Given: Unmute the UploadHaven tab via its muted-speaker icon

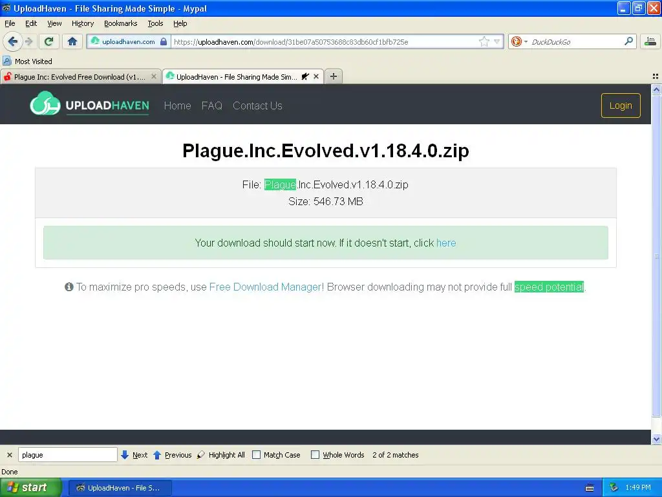Looking at the screenshot, I should click(x=305, y=76).
